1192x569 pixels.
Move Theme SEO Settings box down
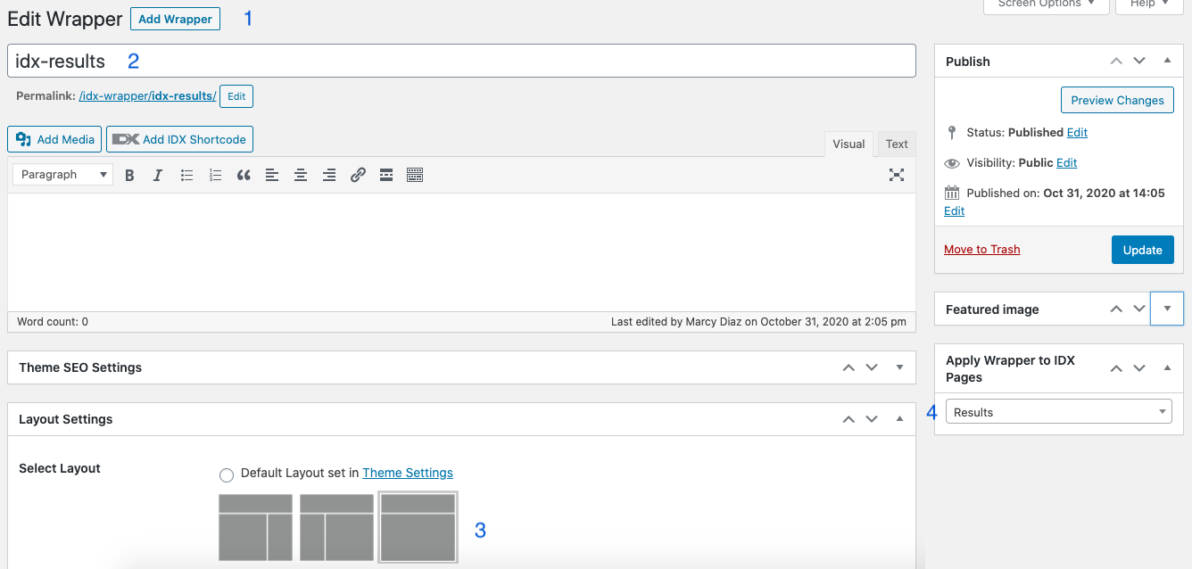872,367
